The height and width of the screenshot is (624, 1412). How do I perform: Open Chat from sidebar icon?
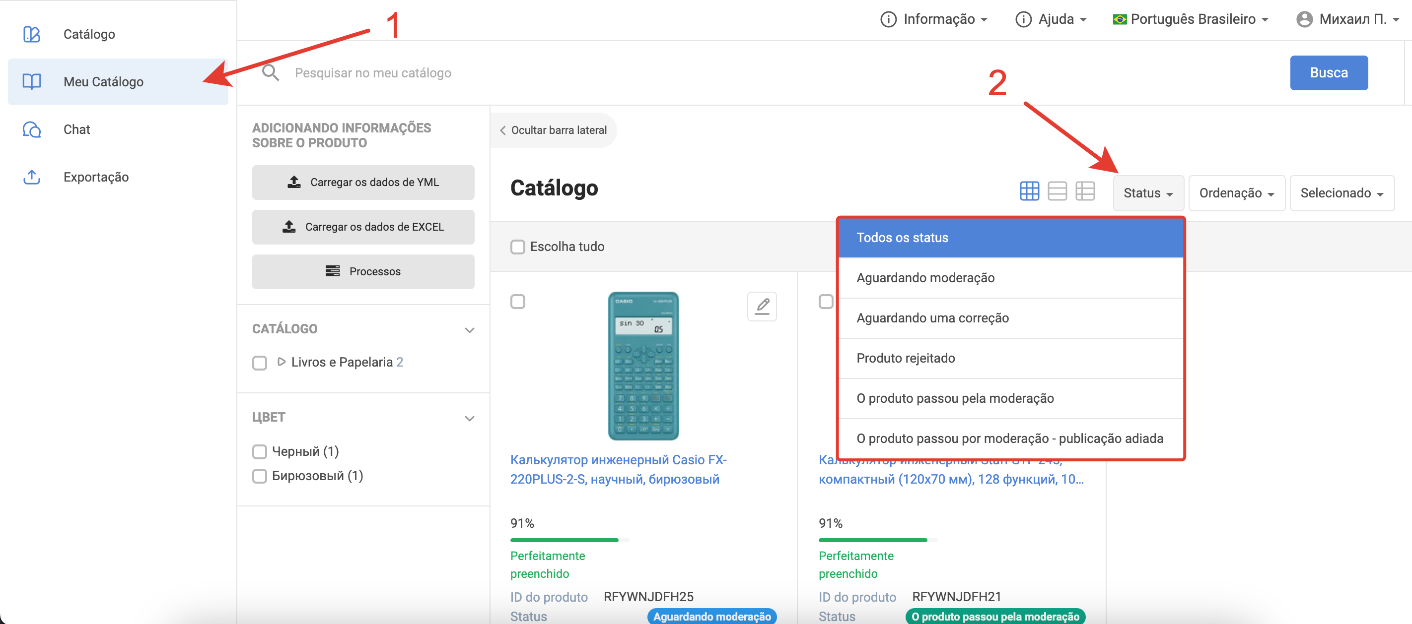[x=32, y=129]
